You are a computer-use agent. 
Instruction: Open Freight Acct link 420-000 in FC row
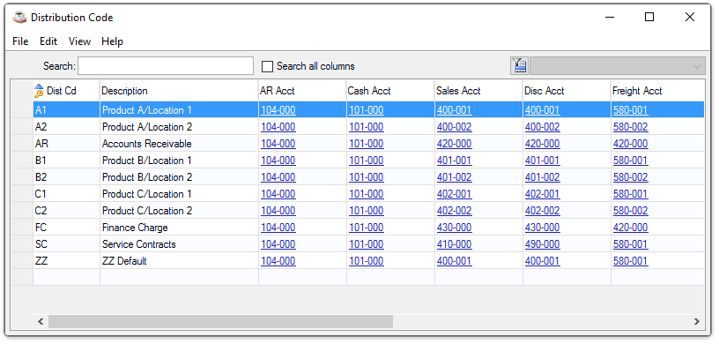(x=631, y=228)
